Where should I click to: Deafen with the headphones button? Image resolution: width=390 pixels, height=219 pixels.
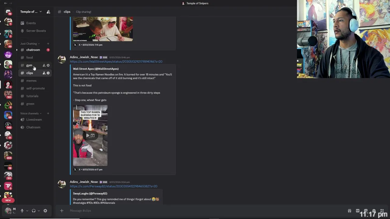34,211
